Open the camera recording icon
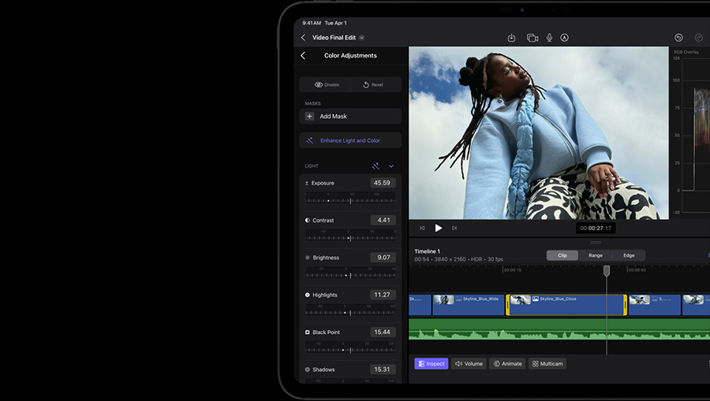710x401 pixels. click(532, 38)
